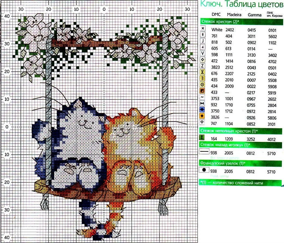Select the bowtie symbol for DMC 932
This screenshot has height=243, width=284.
point(203,104)
